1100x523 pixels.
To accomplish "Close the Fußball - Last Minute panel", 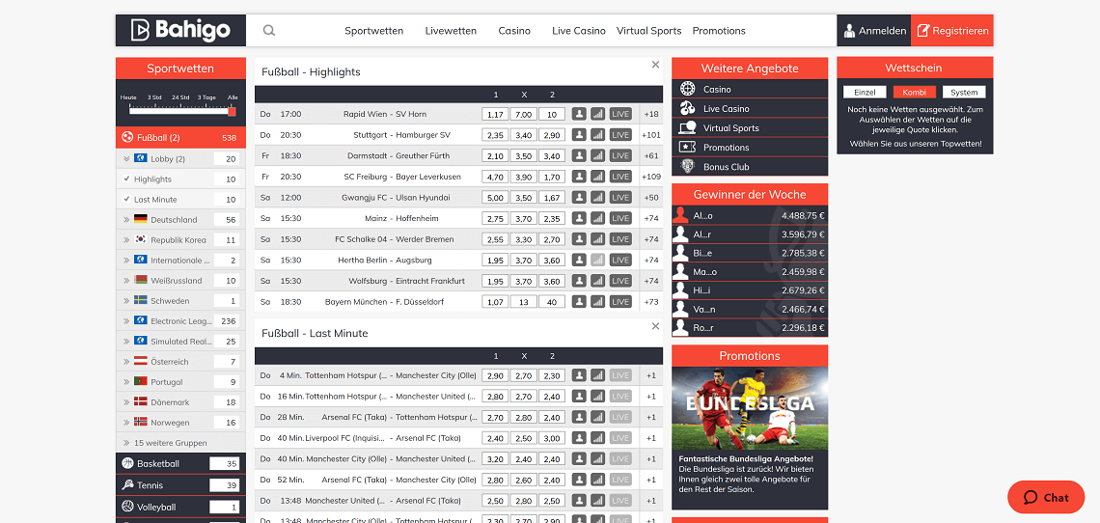I will pyautogui.click(x=655, y=326).
